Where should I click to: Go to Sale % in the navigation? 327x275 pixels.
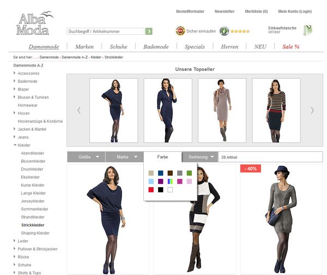(290, 47)
